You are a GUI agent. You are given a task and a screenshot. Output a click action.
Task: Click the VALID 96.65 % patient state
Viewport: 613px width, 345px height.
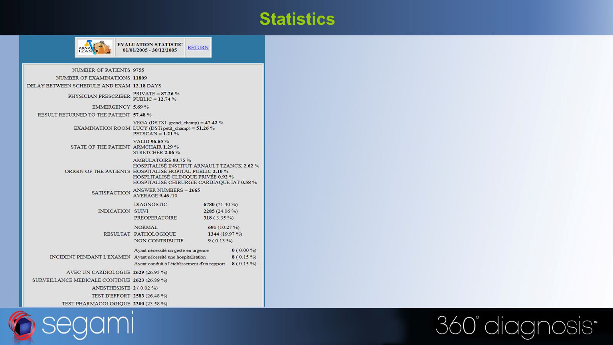pos(151,141)
